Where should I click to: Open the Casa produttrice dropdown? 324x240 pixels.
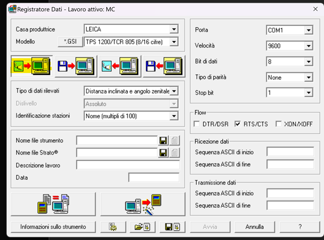click(x=174, y=29)
